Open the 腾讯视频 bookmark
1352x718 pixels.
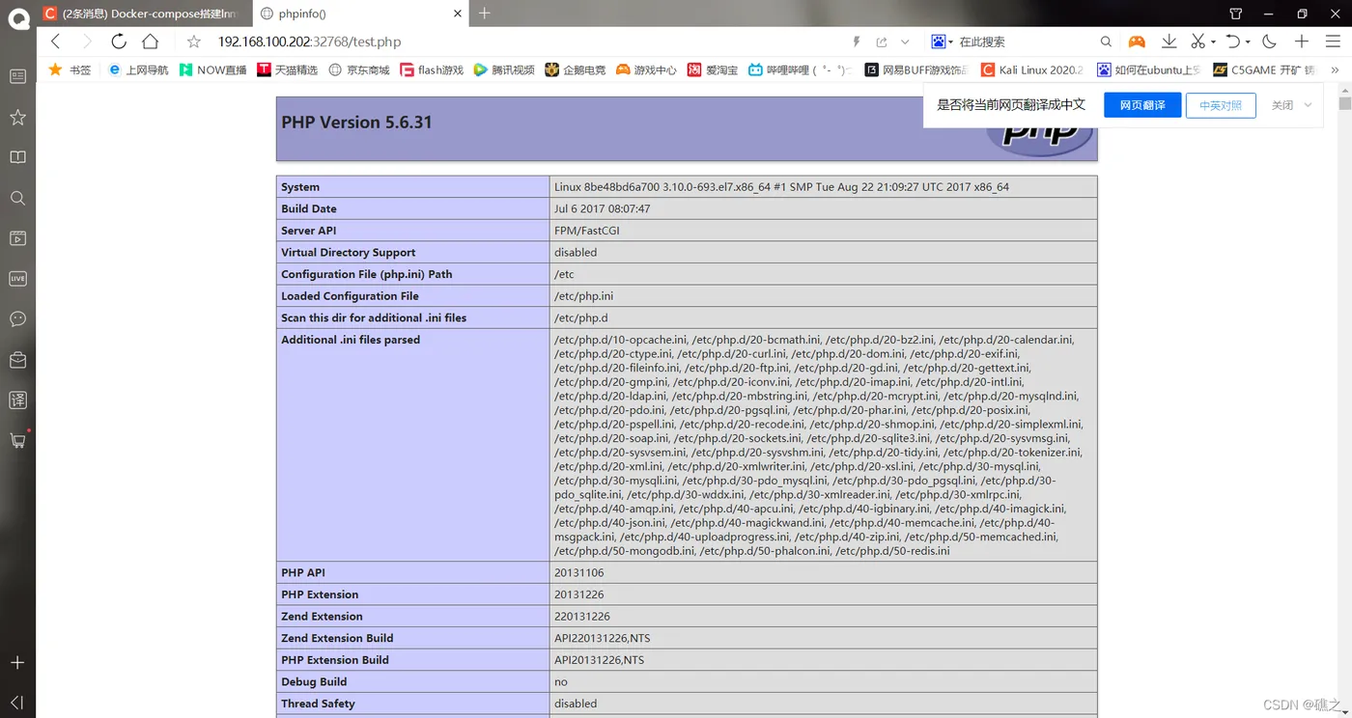[504, 69]
